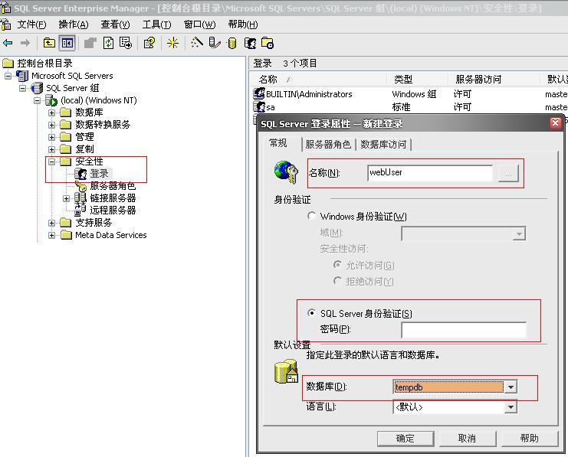Expand the Meta Data Services folder
Viewport: 568px width, 457px height.
pyautogui.click(x=52, y=235)
